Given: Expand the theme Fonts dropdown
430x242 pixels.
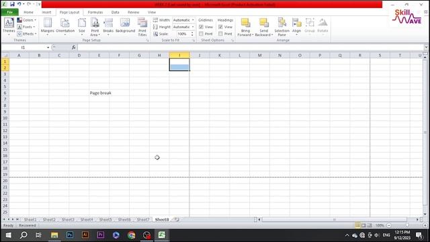Looking at the screenshot, I should tap(26, 27).
